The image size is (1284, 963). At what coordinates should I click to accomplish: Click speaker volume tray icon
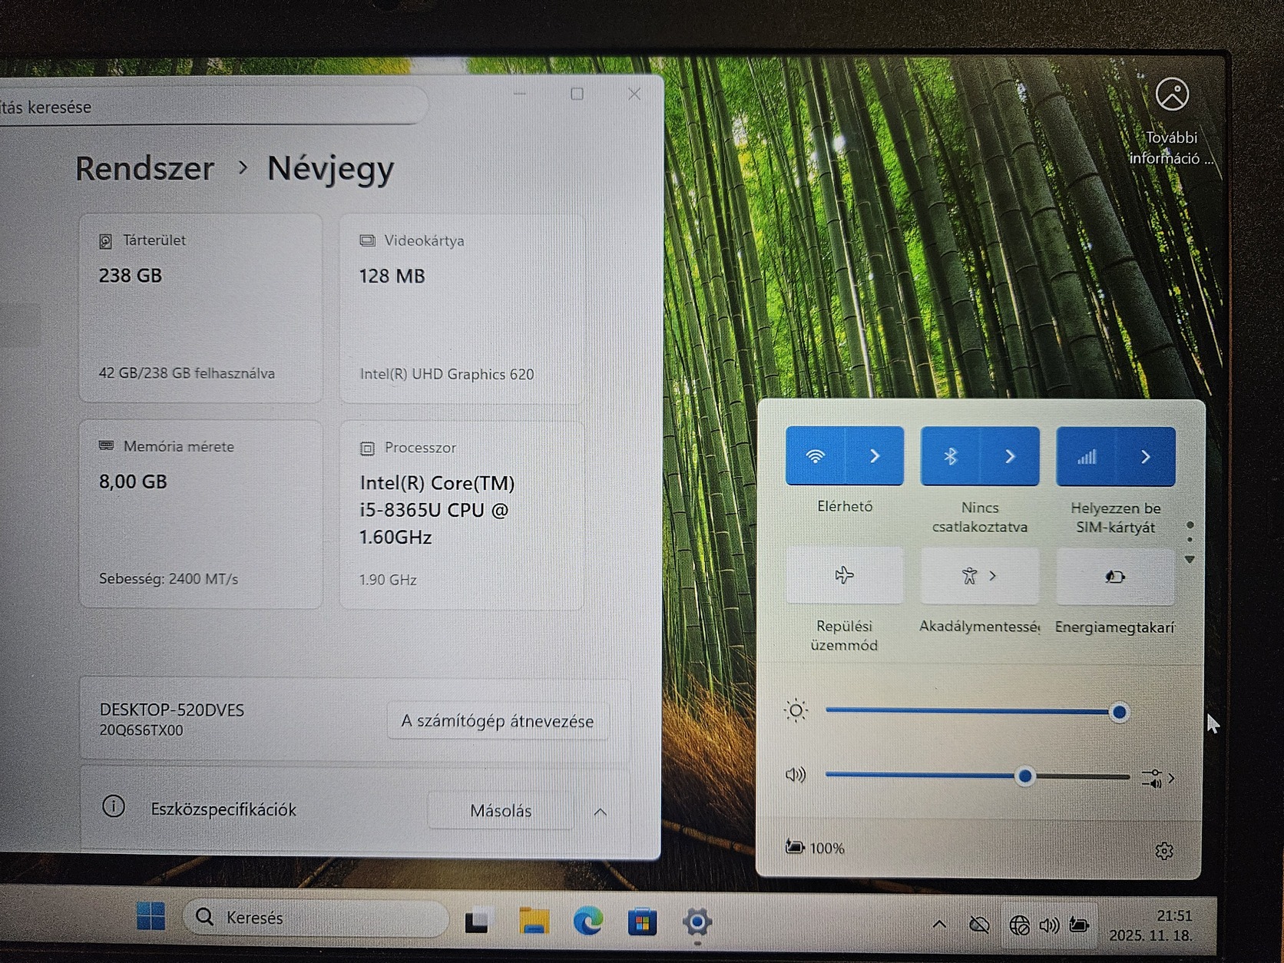1049,925
